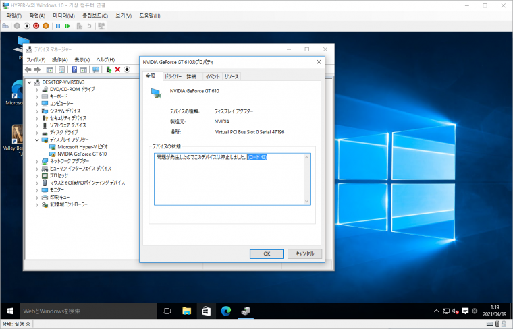Click the Device Manager taskbar button

[x=246, y=311]
